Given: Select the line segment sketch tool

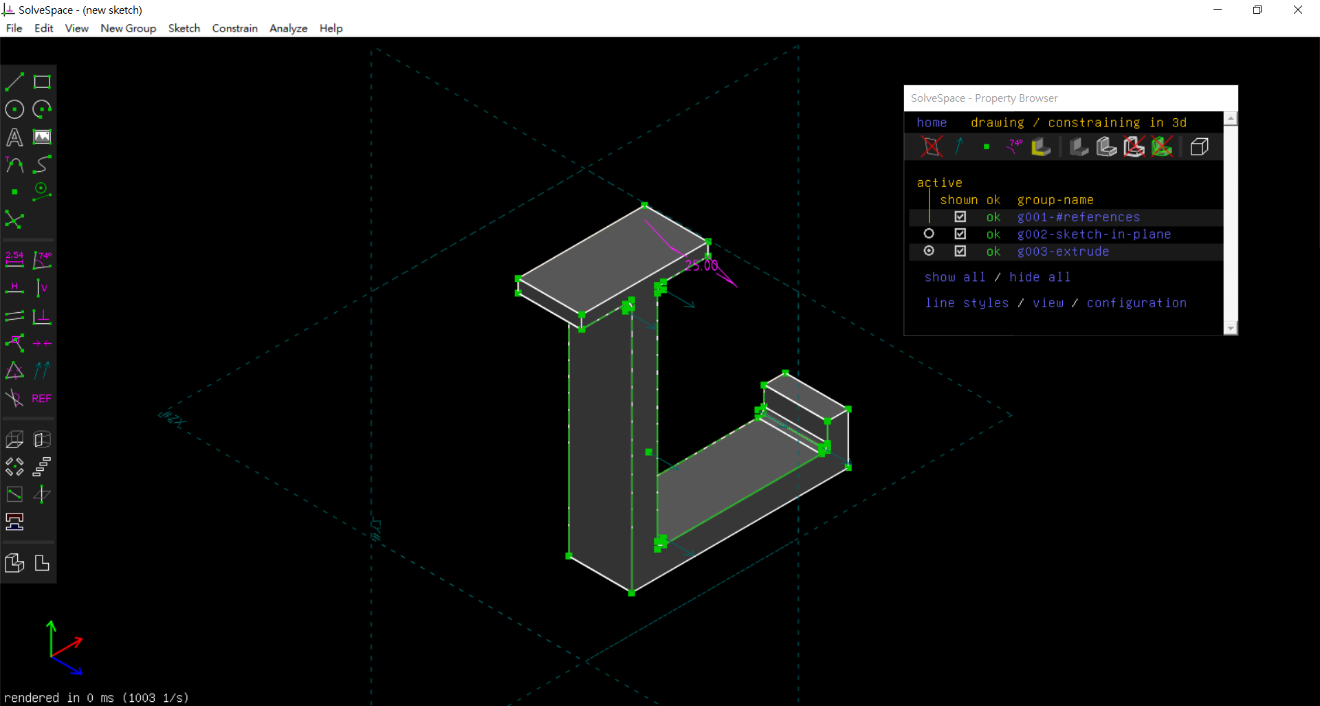Looking at the screenshot, I should pyautogui.click(x=14, y=82).
